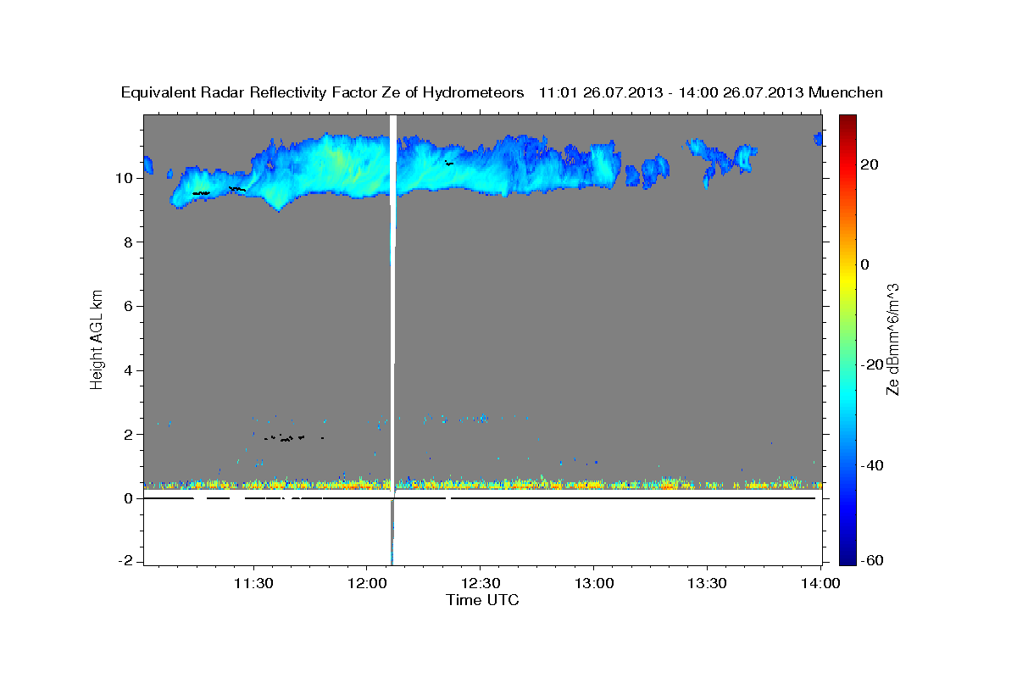1017x678 pixels.
Task: Click the height tick label 2
Action: tap(130, 435)
